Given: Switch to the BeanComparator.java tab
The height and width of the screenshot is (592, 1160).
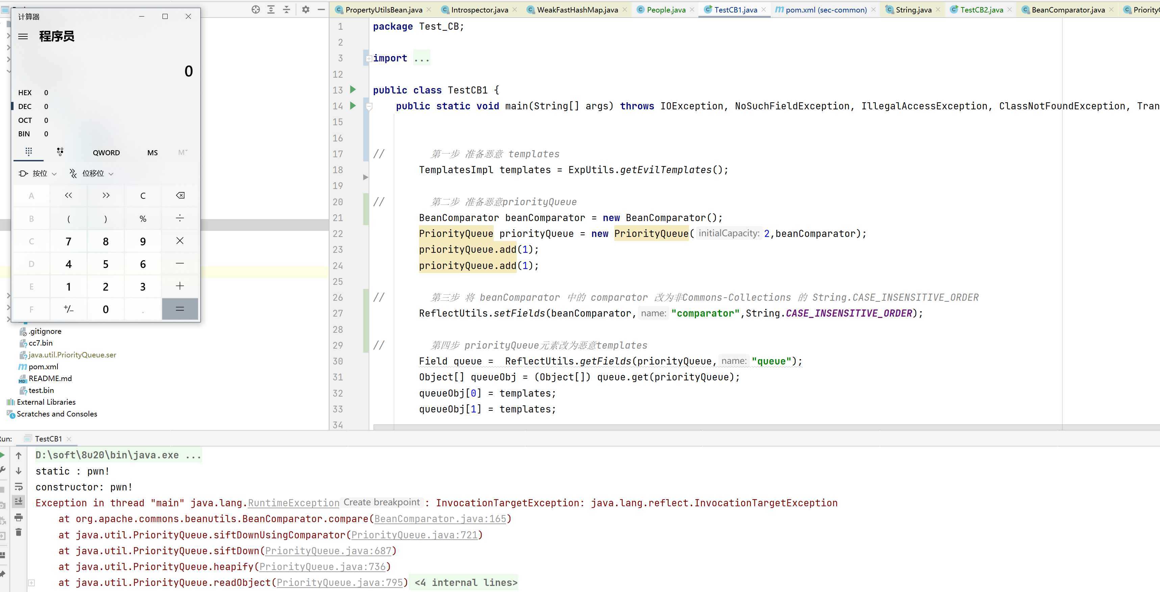Looking at the screenshot, I should click(x=1068, y=10).
